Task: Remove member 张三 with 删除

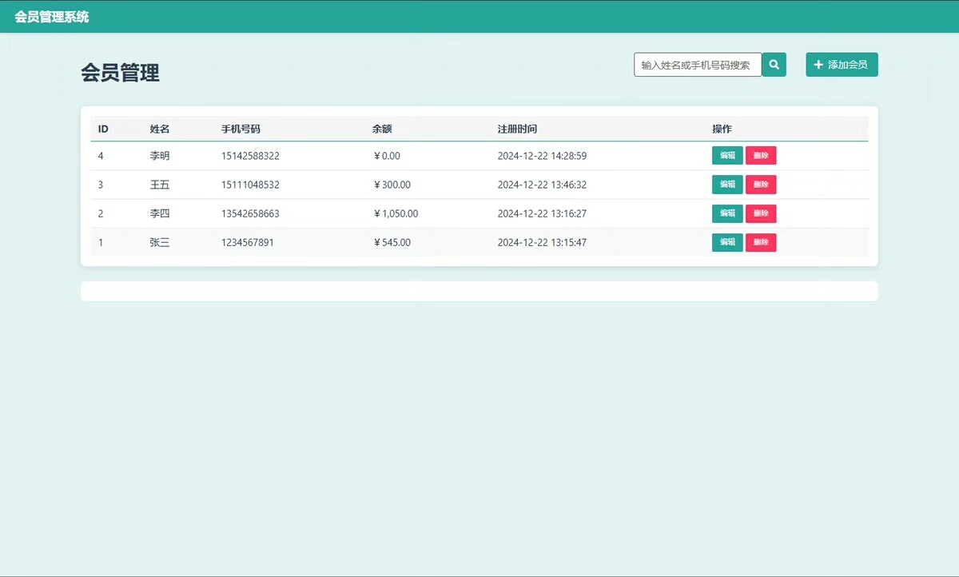Action: (761, 242)
